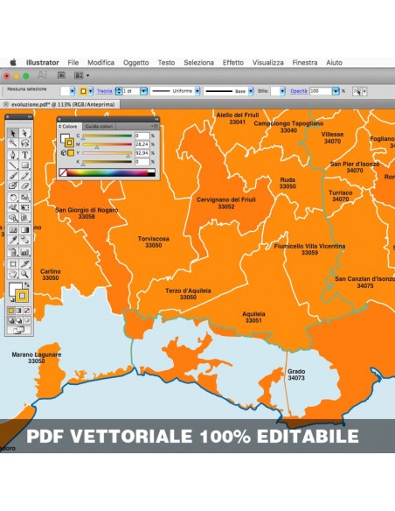Open the stroke weight dropdown
This screenshot has width=395, height=511.
pyautogui.click(x=143, y=91)
